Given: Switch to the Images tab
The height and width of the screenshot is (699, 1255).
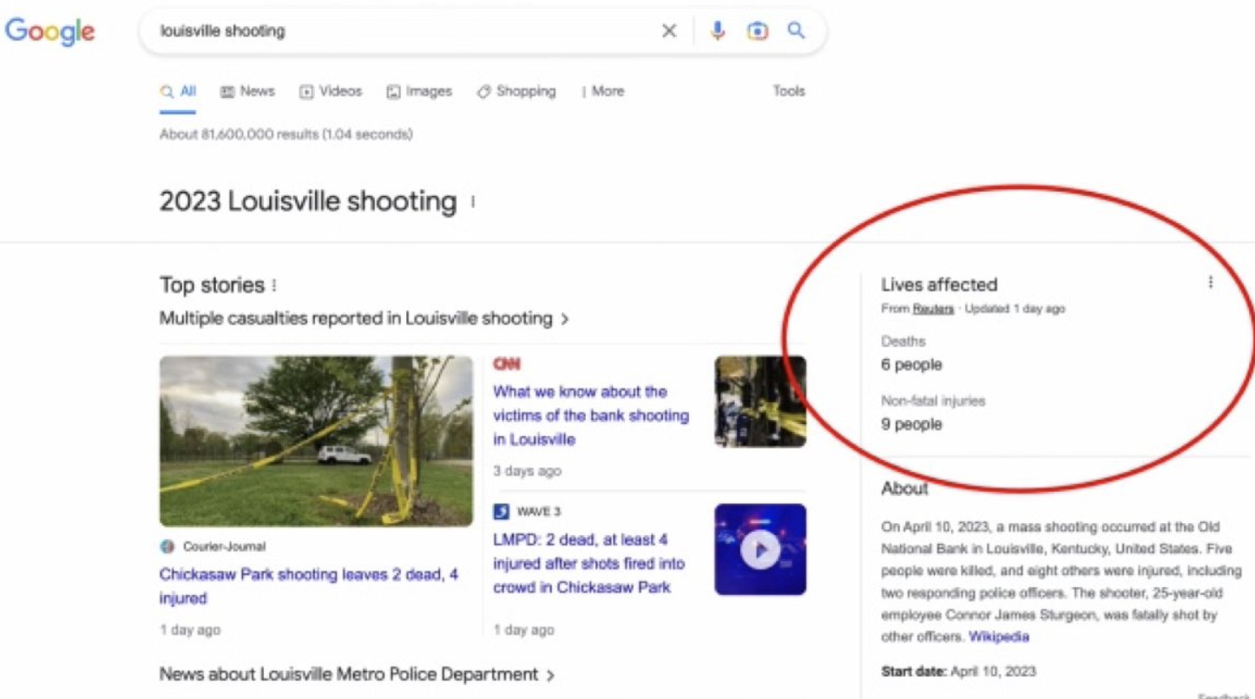Looking at the screenshot, I should [419, 91].
